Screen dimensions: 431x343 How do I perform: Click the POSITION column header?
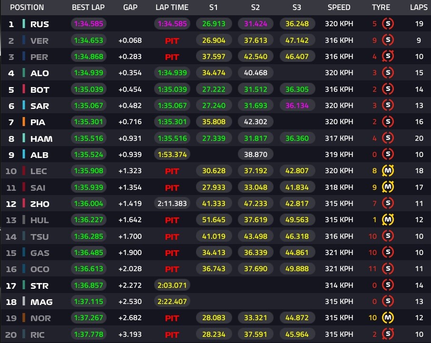point(27,8)
